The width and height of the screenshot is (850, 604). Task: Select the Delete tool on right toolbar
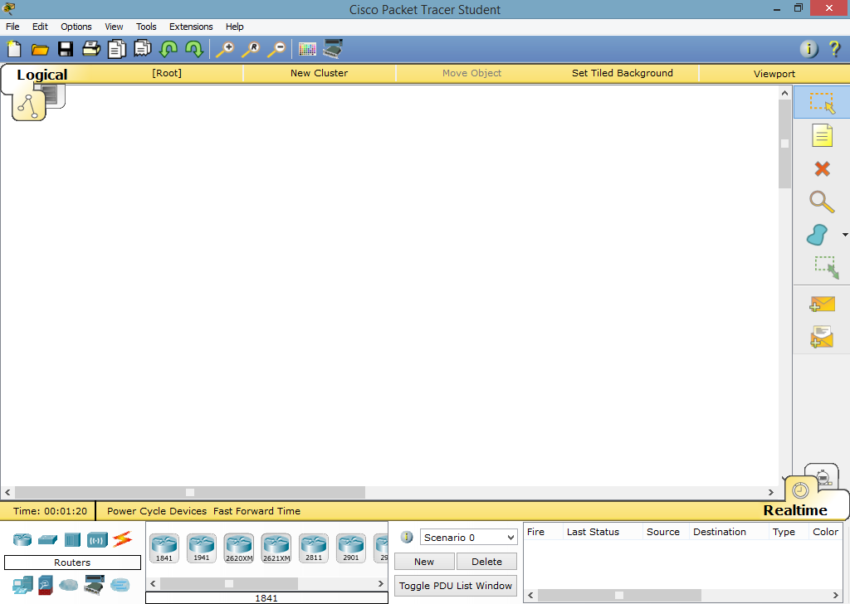[x=821, y=168]
